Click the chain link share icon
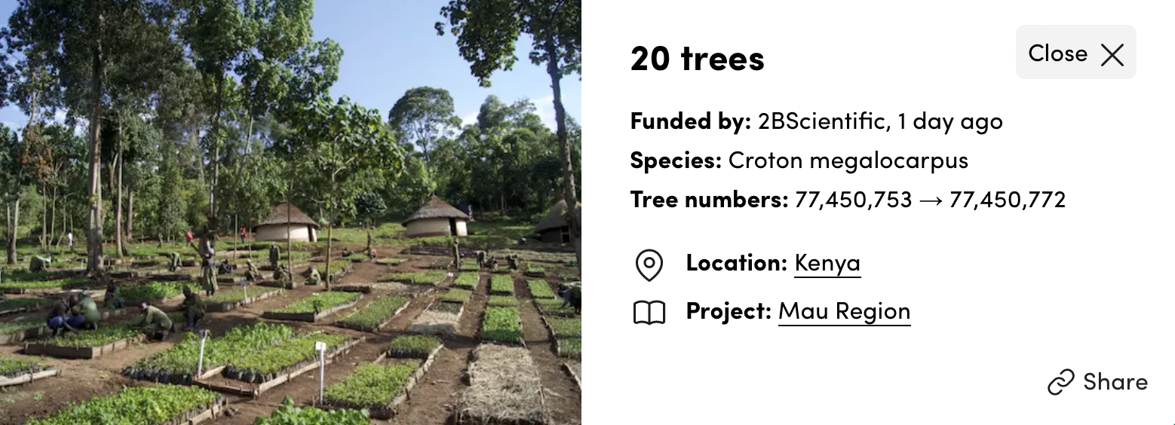Screen dimensions: 1175x425 point(1061,383)
